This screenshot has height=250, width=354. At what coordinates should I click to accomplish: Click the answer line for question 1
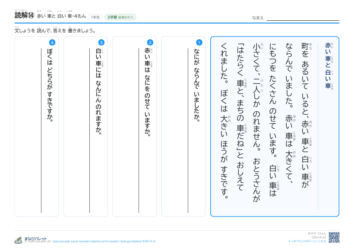click(188, 130)
